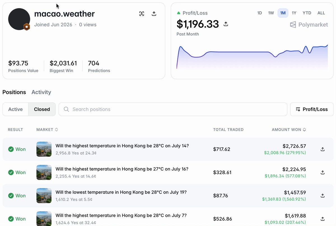Share the July 7 28°C position

tap(323, 219)
